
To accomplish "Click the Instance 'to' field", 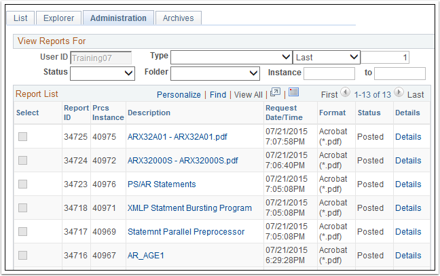I will pyautogui.click(x=400, y=73).
